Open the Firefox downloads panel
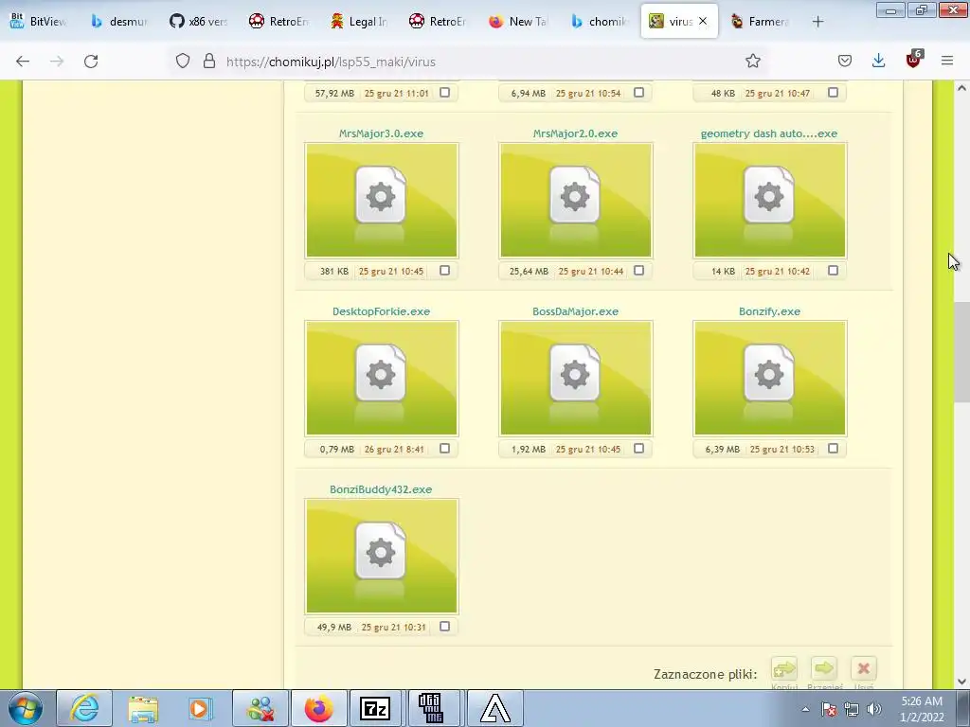The width and height of the screenshot is (970, 727). [878, 61]
